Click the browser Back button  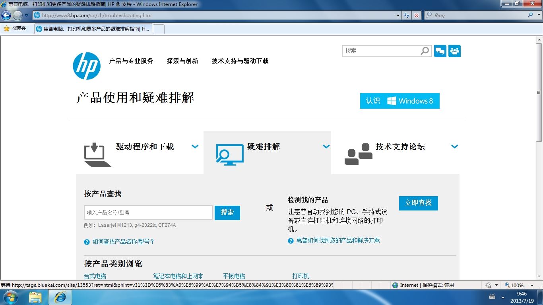(x=6, y=15)
